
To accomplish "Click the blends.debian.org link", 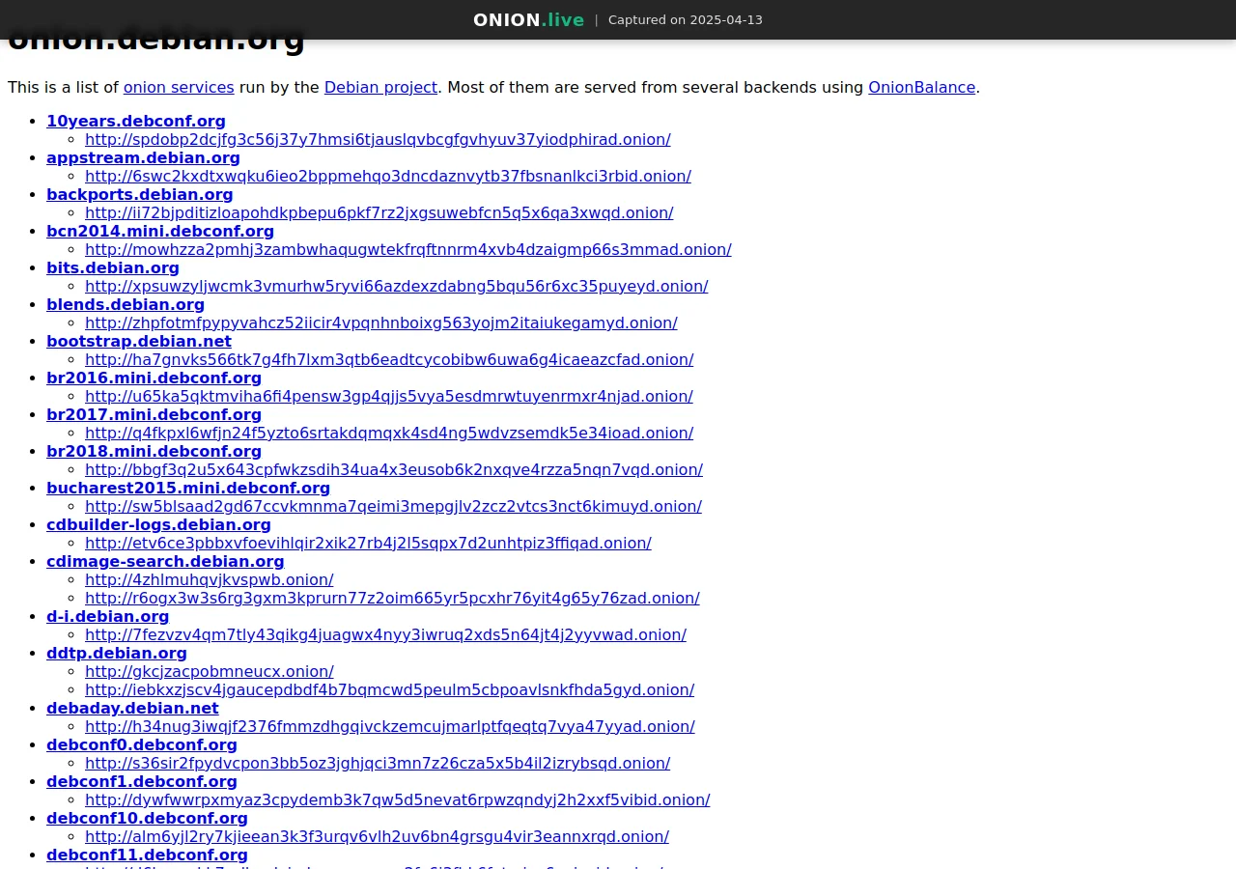I will pos(126,304).
